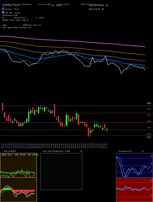The image size is (153, 202).
Task: Click the ADX +DY -DY values header
Action: pos(20,155)
